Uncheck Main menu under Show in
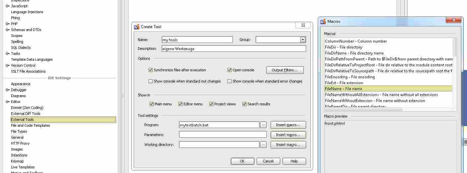This screenshot has height=173, width=467. 152,104
